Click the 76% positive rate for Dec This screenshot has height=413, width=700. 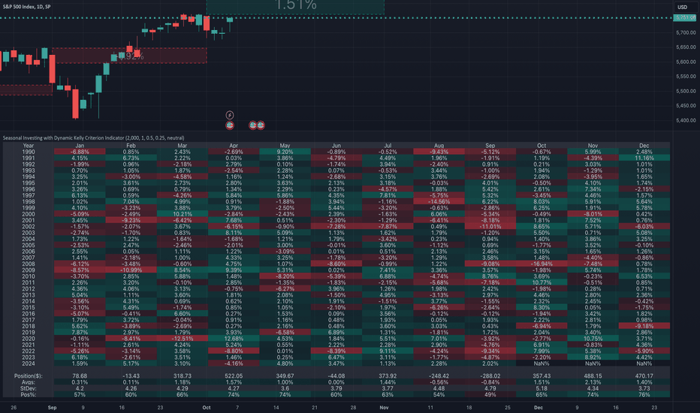[x=644, y=395]
